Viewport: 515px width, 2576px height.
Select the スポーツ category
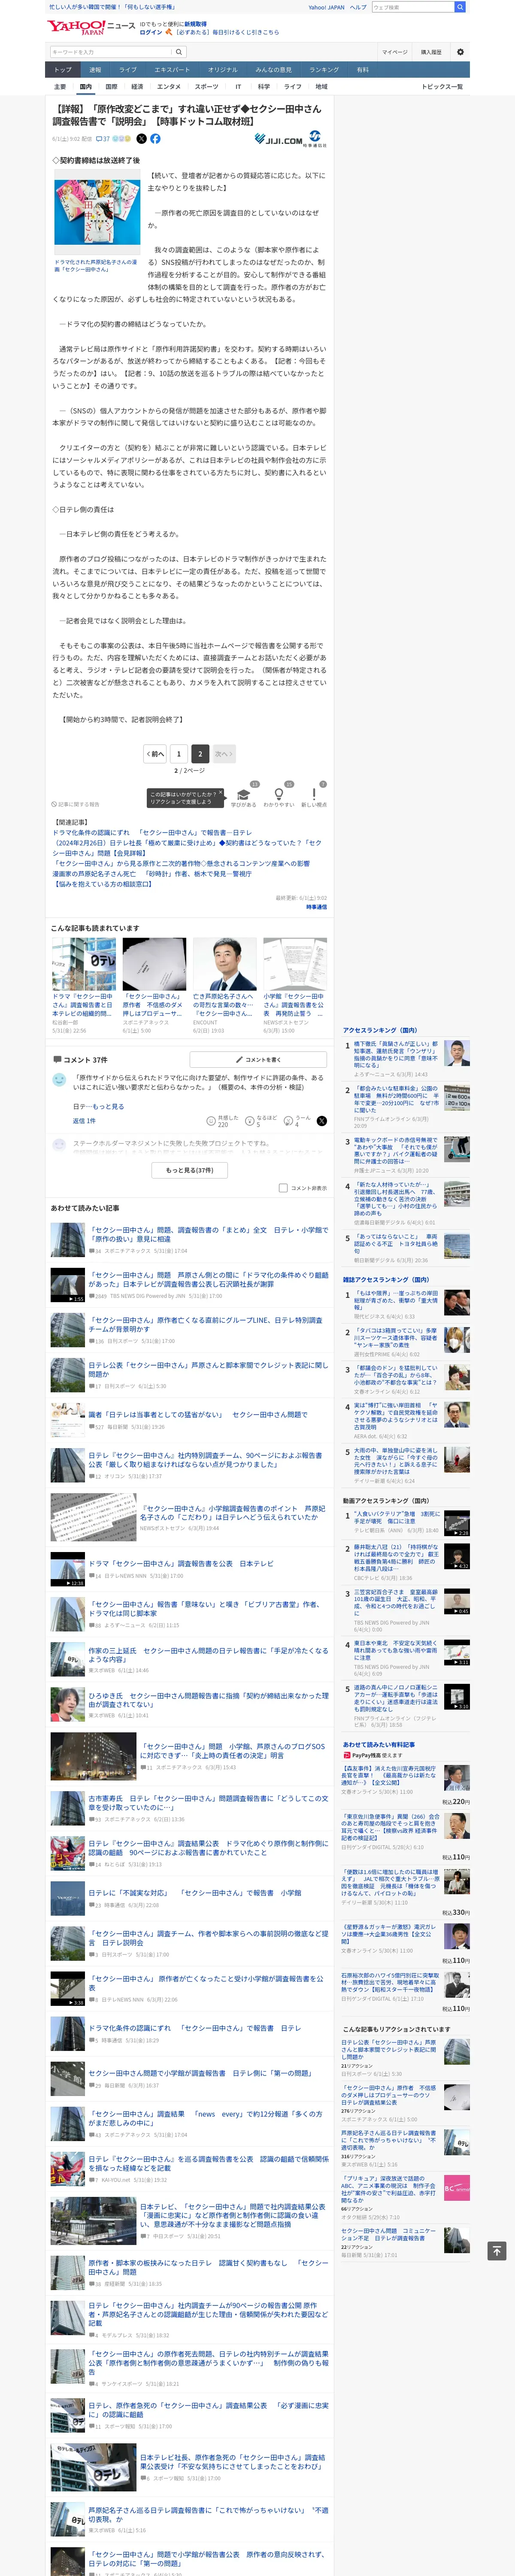pyautogui.click(x=207, y=87)
